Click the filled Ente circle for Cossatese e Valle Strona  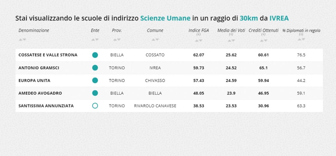(95, 55)
